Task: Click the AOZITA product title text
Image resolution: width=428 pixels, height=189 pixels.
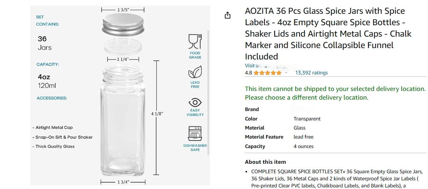Action: (327, 34)
